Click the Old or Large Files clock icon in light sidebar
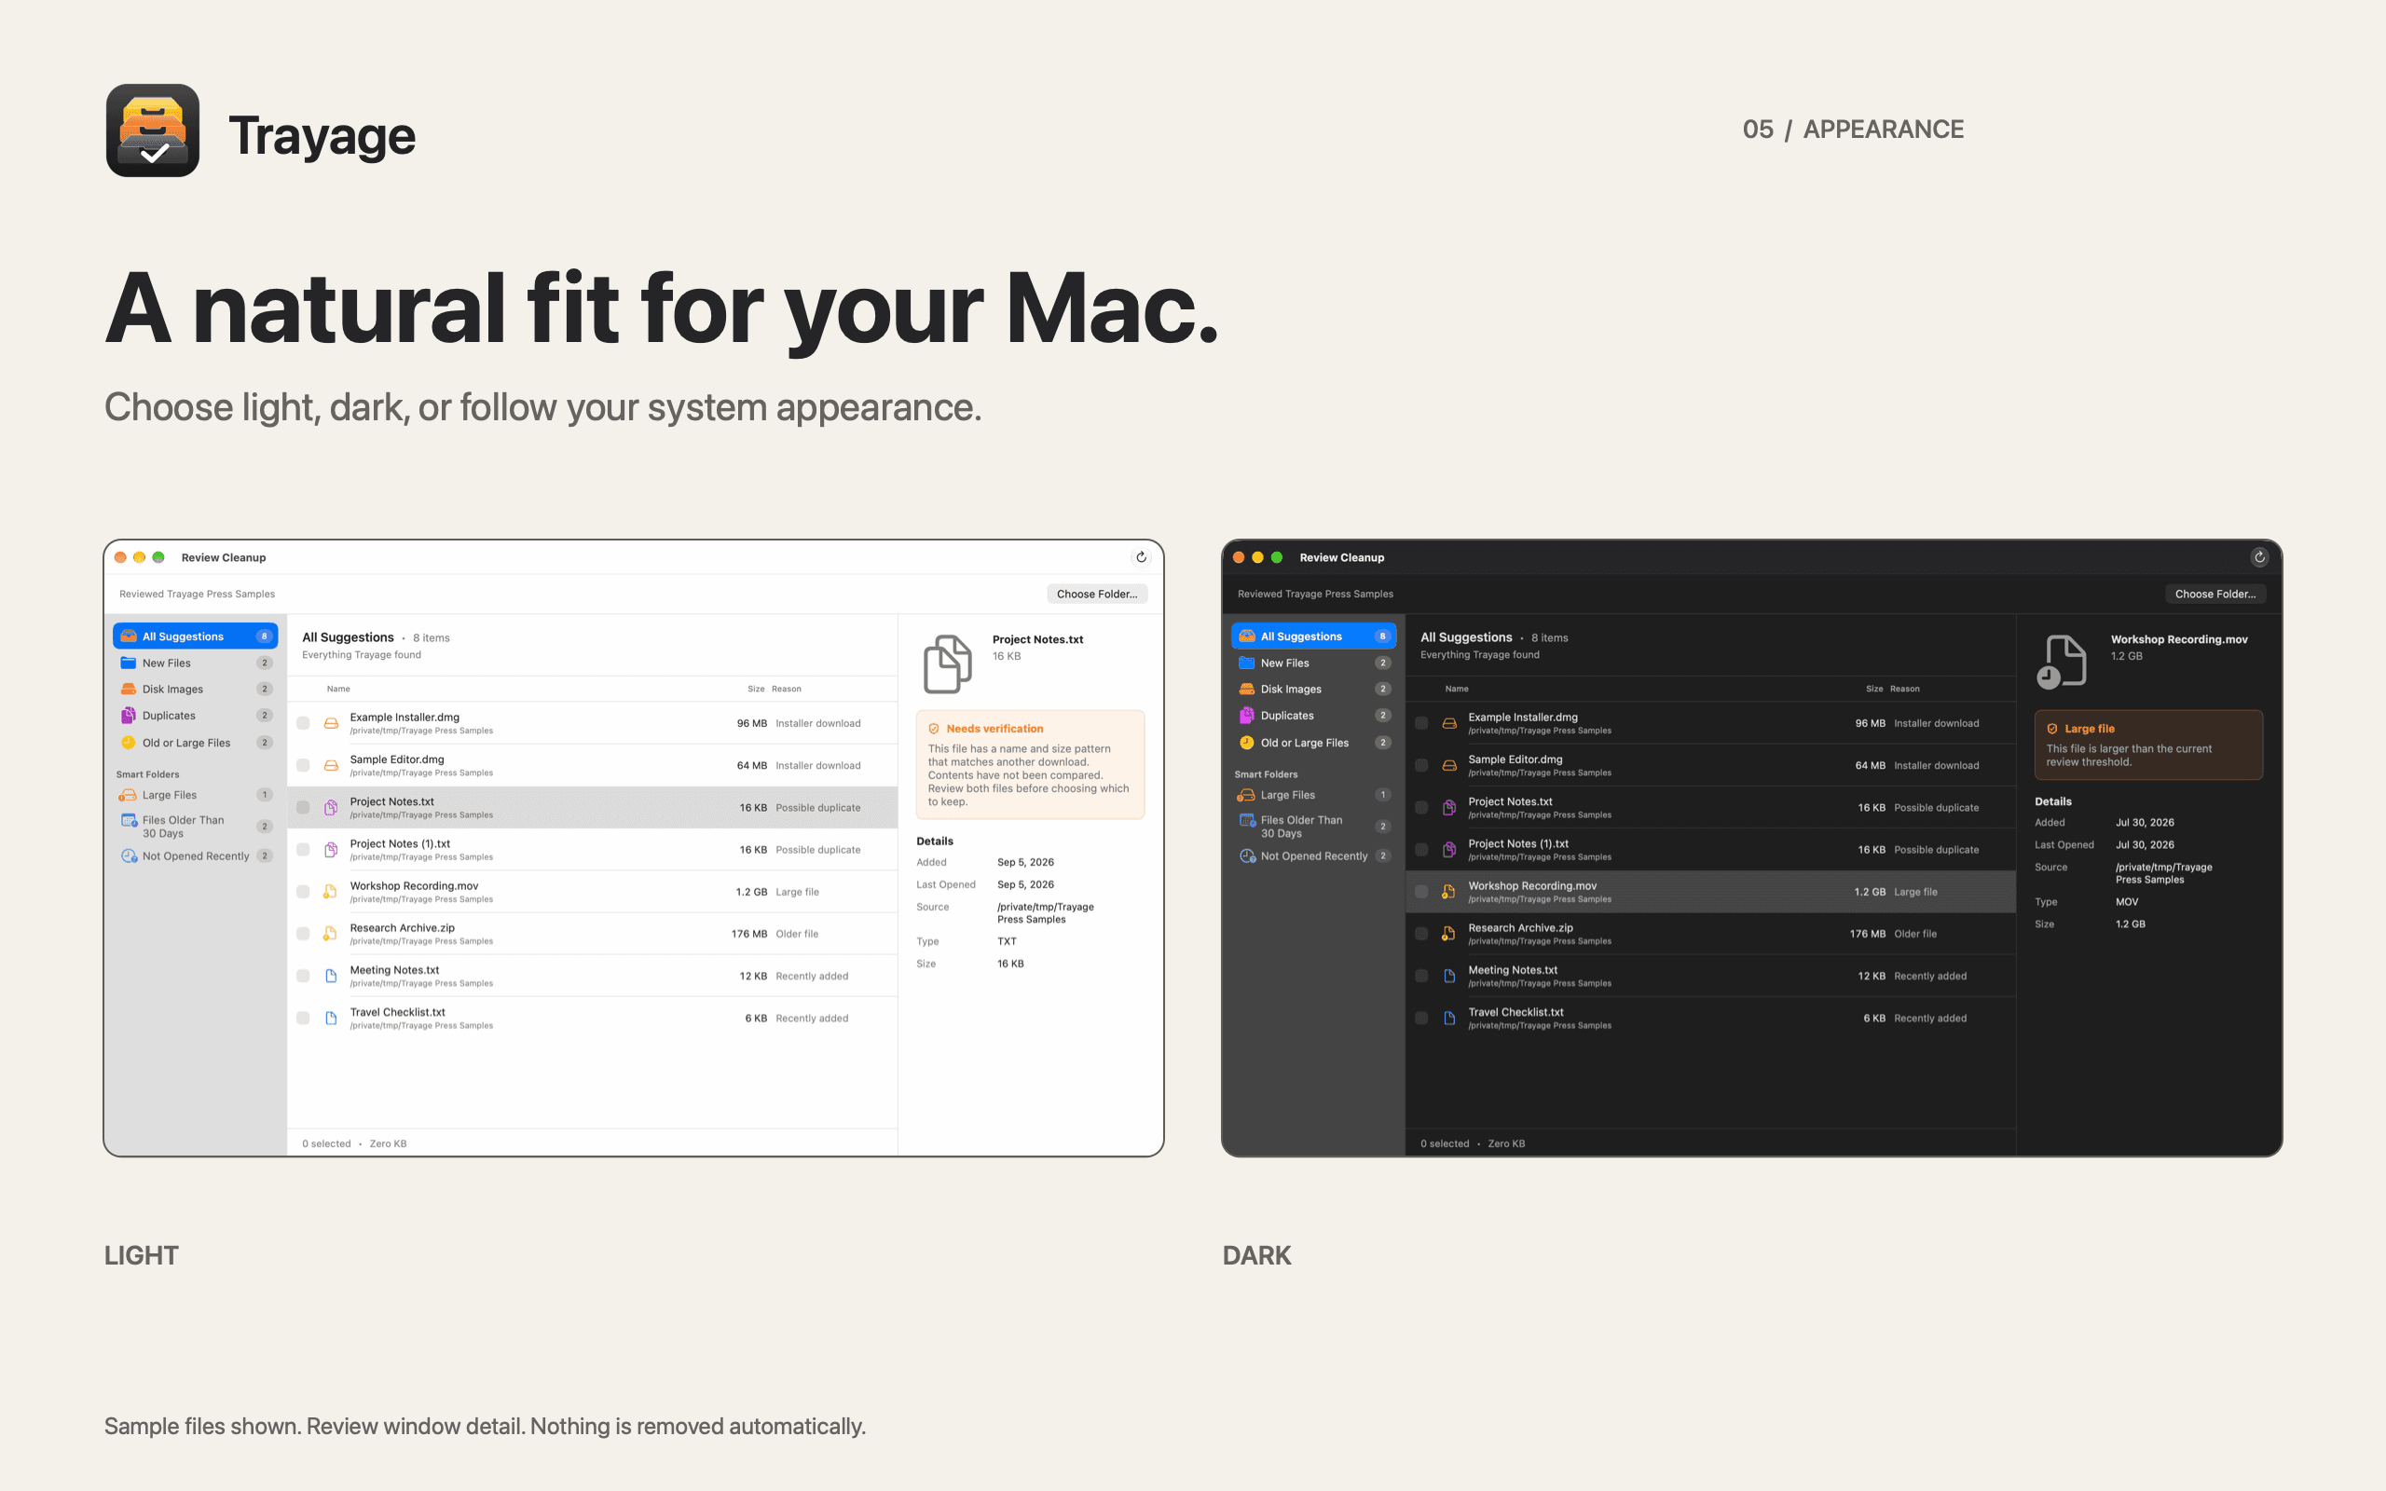 point(129,743)
